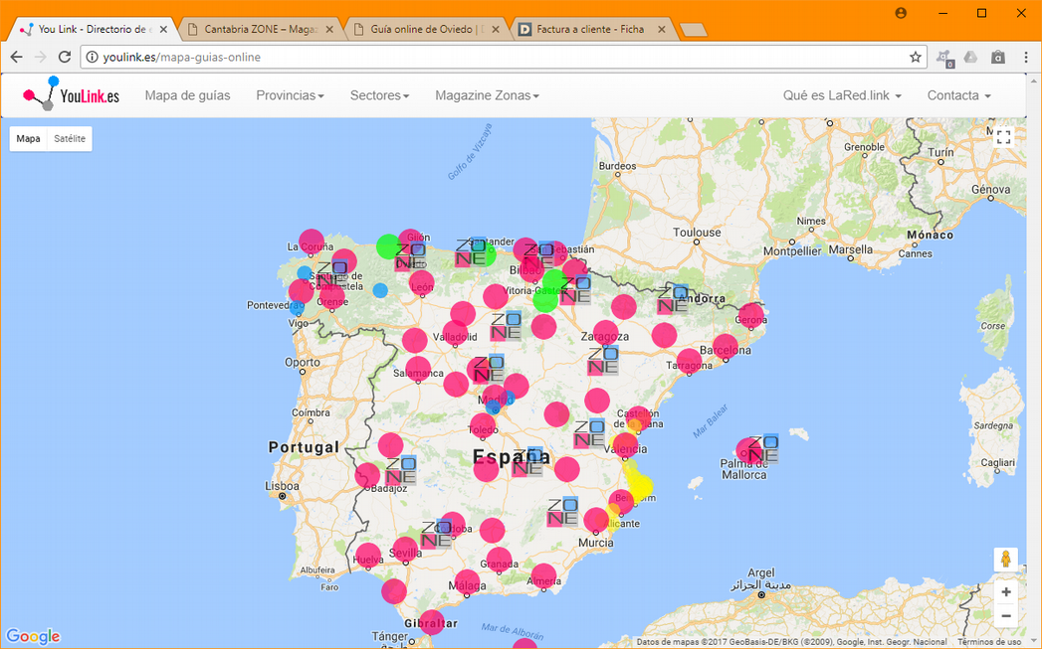Click the Google logo on the map
The height and width of the screenshot is (649, 1042).
33,636
